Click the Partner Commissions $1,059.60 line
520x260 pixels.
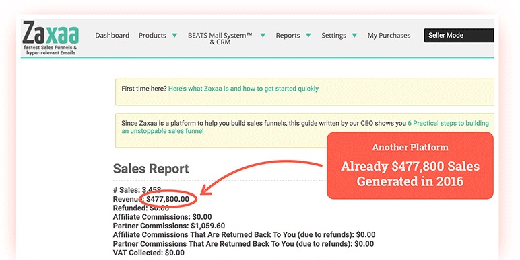tap(169, 226)
